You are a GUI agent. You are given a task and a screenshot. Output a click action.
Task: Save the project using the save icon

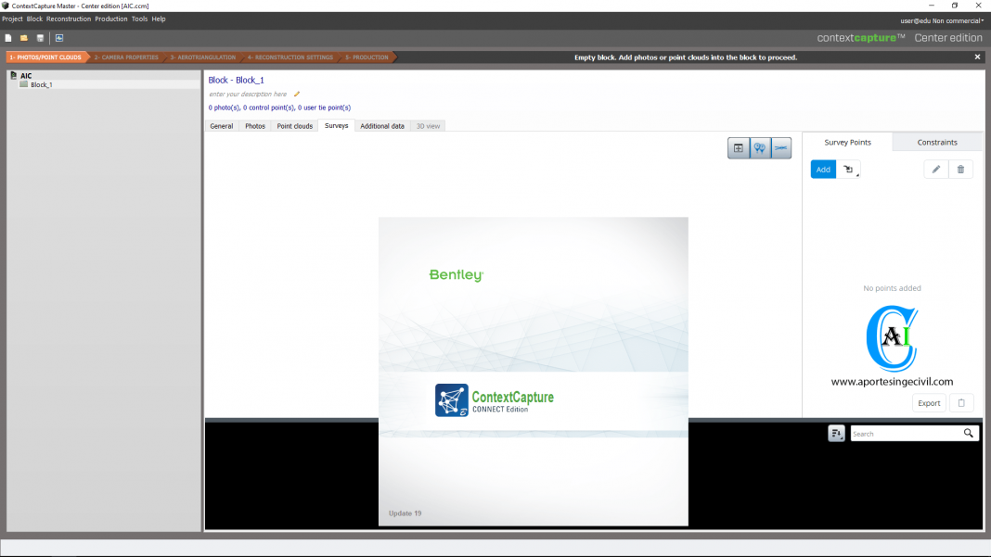pyautogui.click(x=38, y=38)
